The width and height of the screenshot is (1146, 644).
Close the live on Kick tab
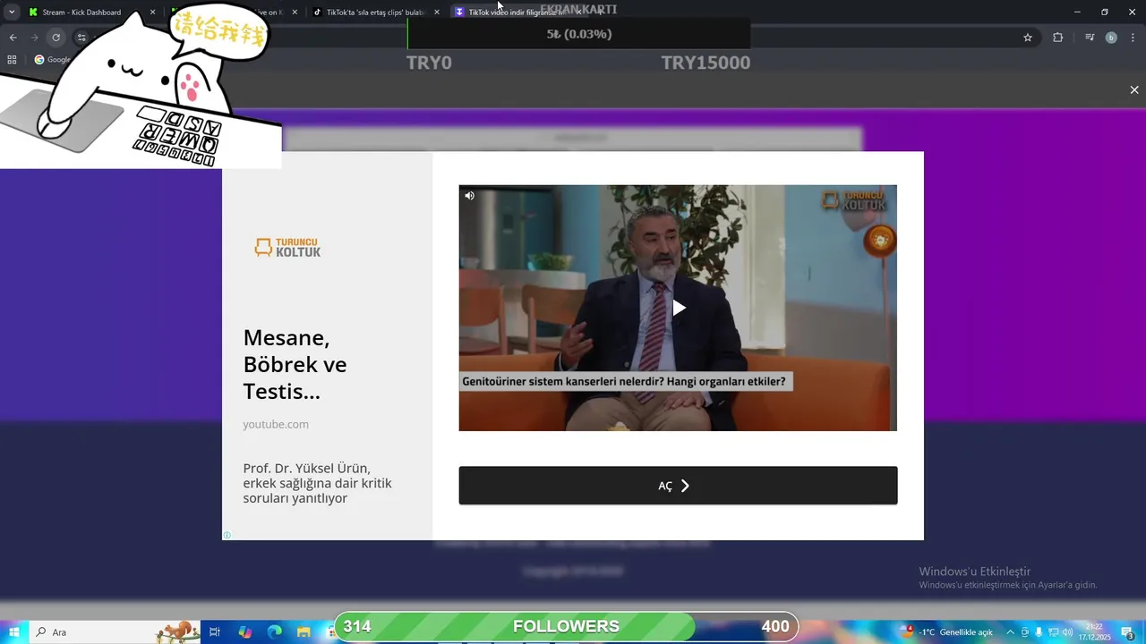tap(295, 13)
